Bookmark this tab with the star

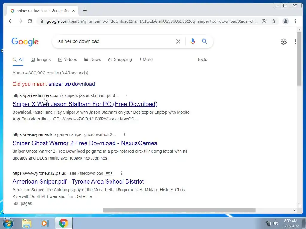point(274,21)
